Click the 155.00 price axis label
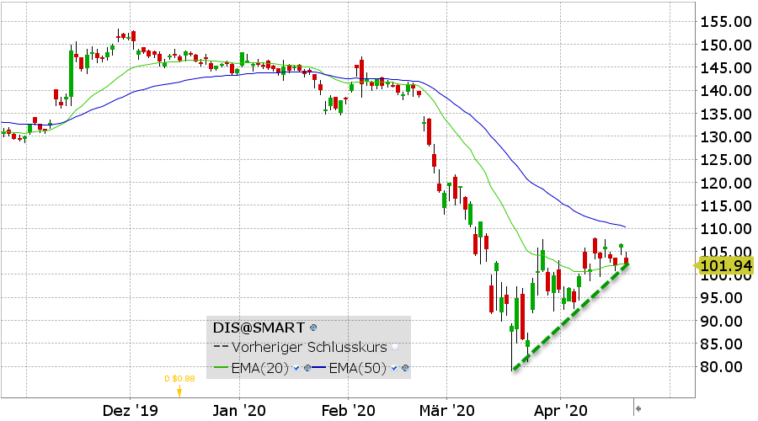758x421 pixels. coord(726,22)
